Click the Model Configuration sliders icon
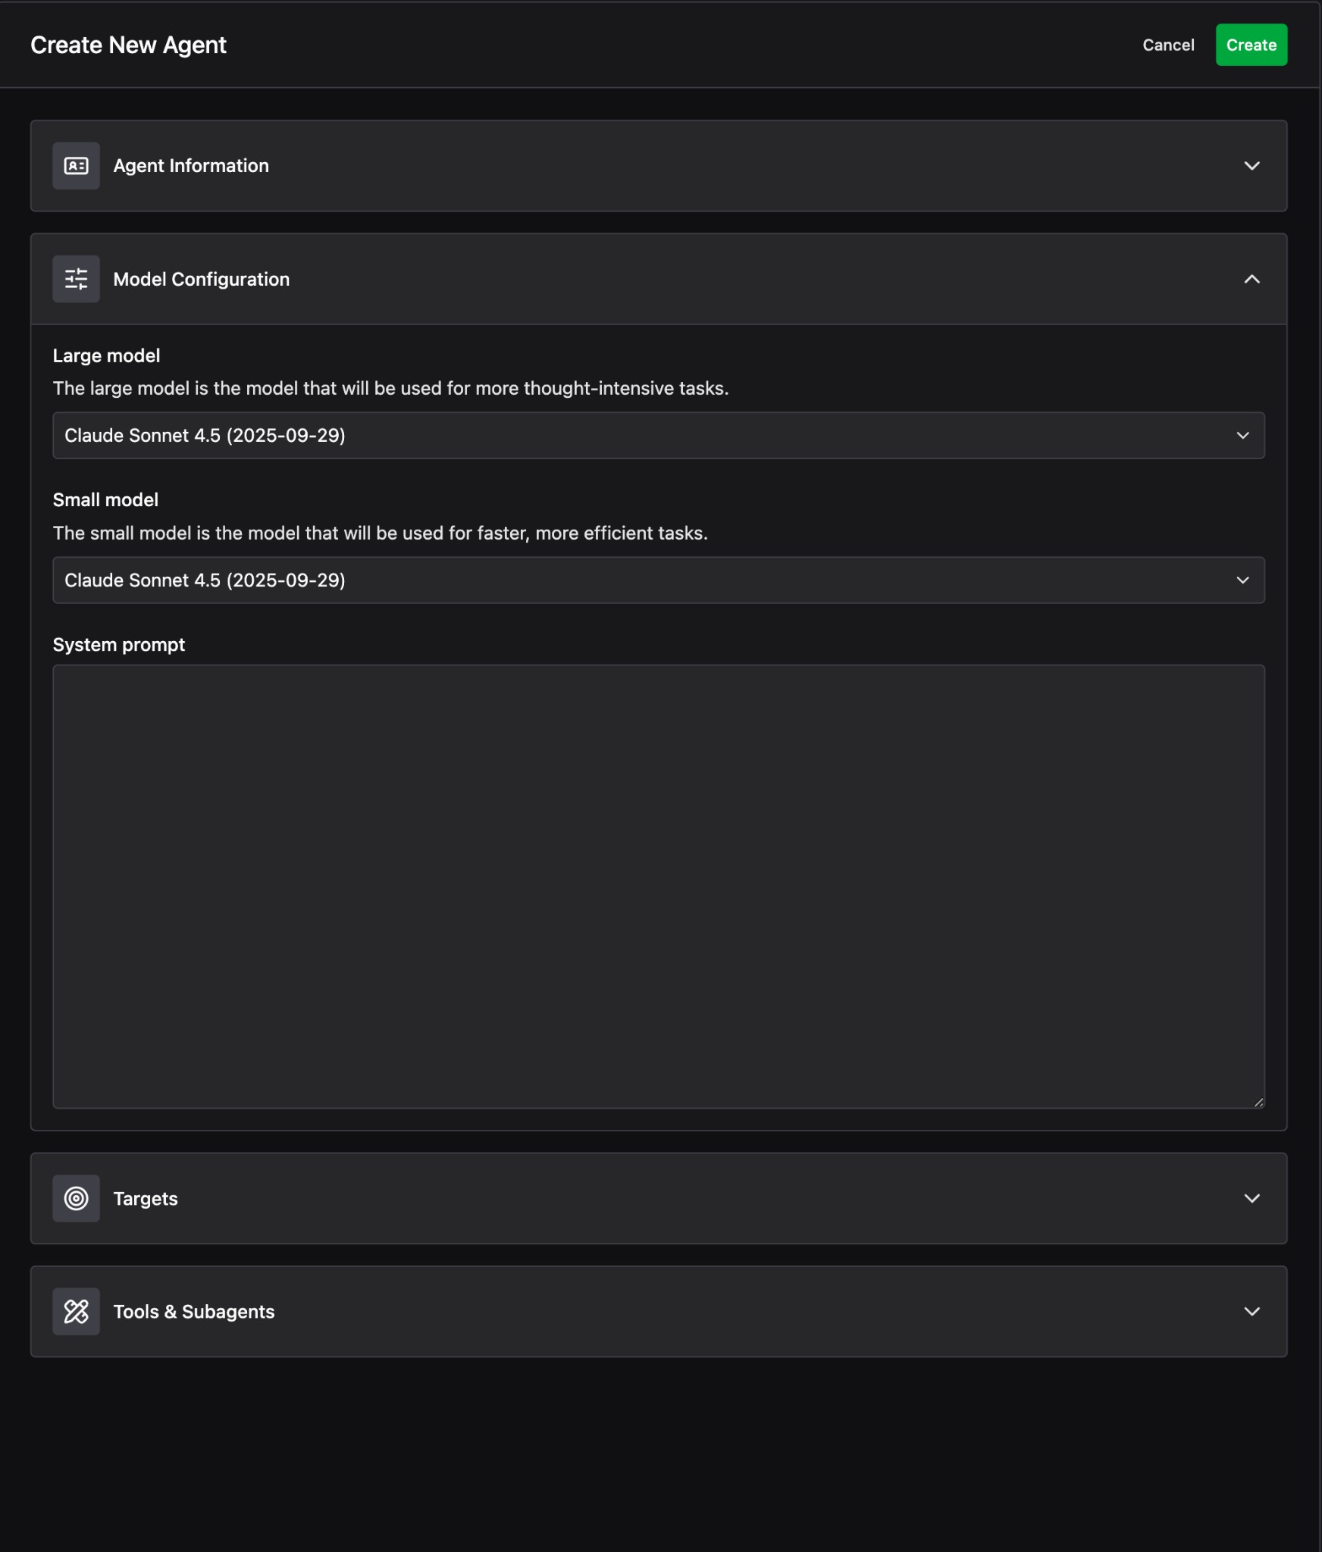1322x1552 pixels. tap(76, 280)
